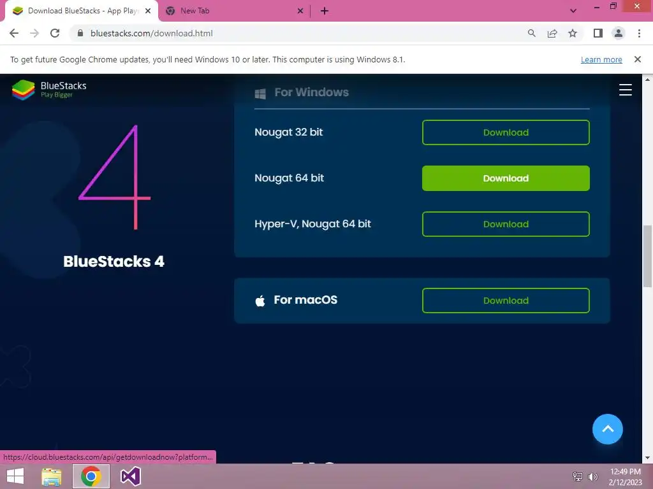Download Hyper-V, Nougat 64 bit version
Image resolution: width=653 pixels, height=489 pixels.
[x=506, y=224]
